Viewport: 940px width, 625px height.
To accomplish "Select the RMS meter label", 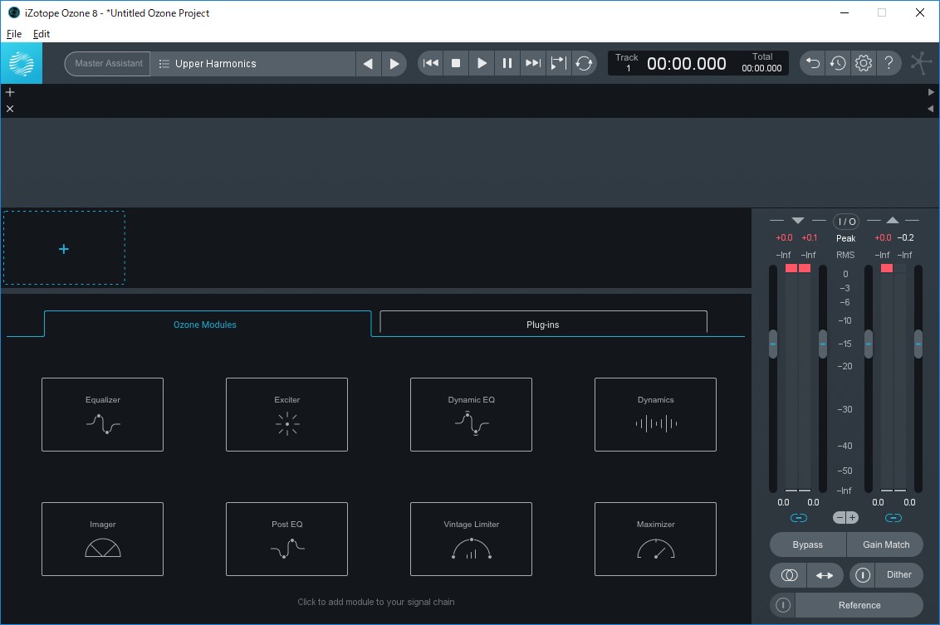I will [x=845, y=256].
